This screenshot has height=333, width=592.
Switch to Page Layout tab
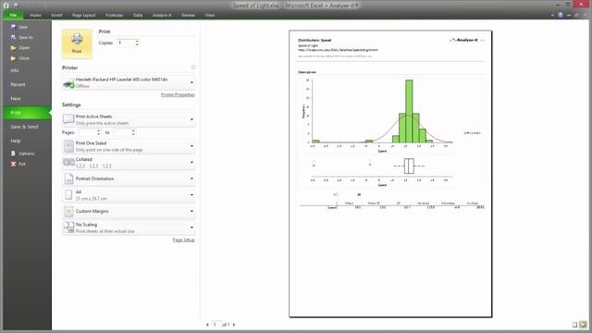[x=84, y=15]
